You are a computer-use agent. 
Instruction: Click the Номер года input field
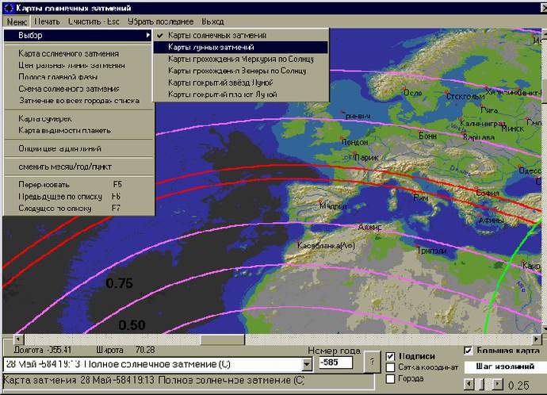335,363
